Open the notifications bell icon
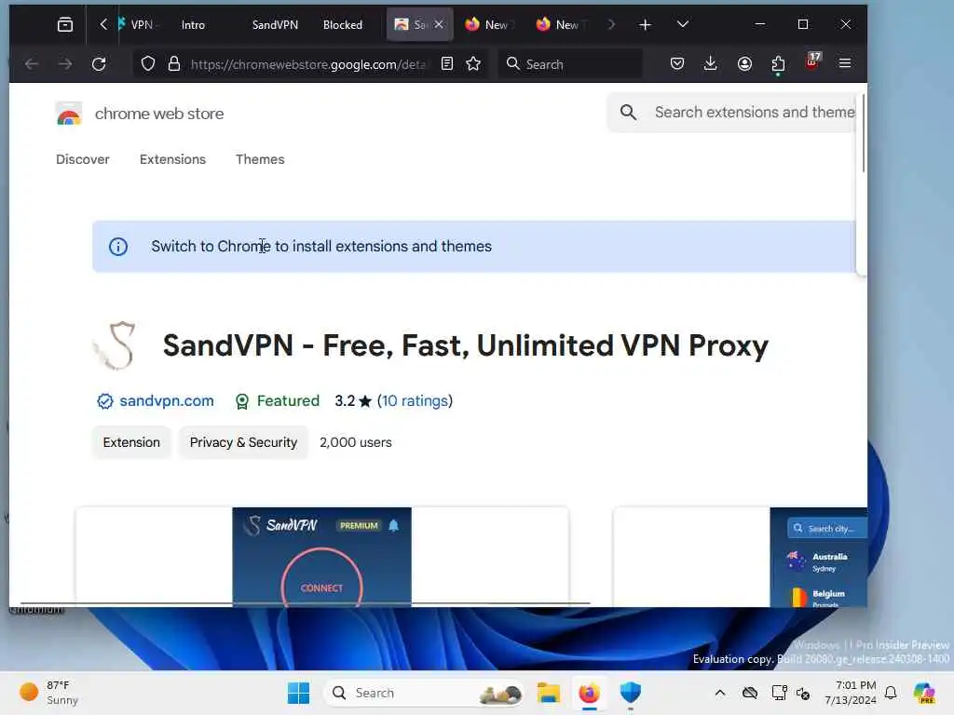The width and height of the screenshot is (954, 715). [891, 693]
